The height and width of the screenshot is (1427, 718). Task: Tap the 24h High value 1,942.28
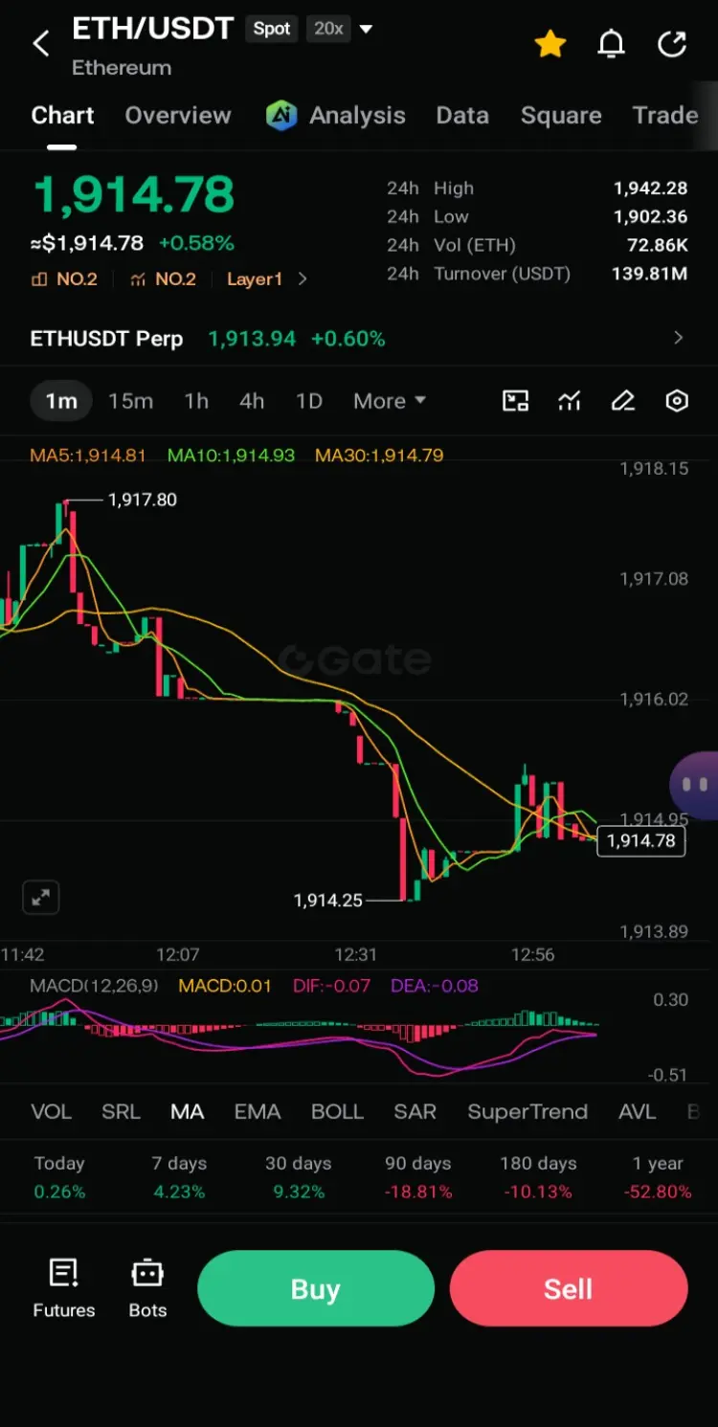point(651,189)
